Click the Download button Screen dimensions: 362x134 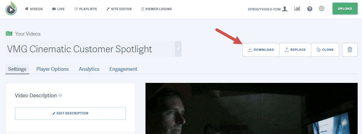pyautogui.click(x=261, y=50)
